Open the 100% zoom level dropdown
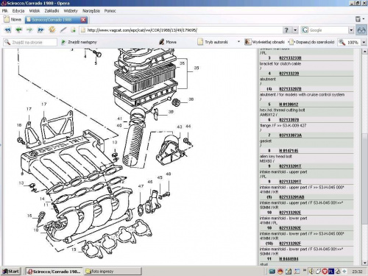 [364, 42]
